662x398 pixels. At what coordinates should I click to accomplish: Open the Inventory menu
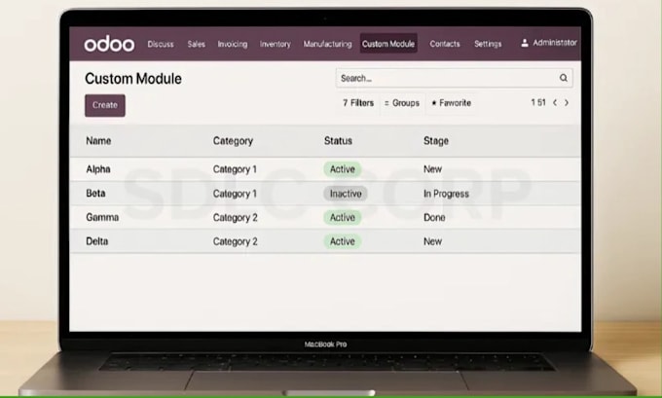pyautogui.click(x=276, y=44)
